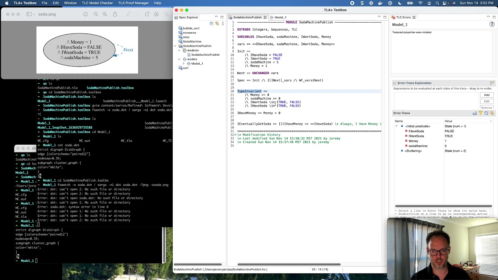
Task: Open the TLA Proof Manager menu
Action: [133, 3]
